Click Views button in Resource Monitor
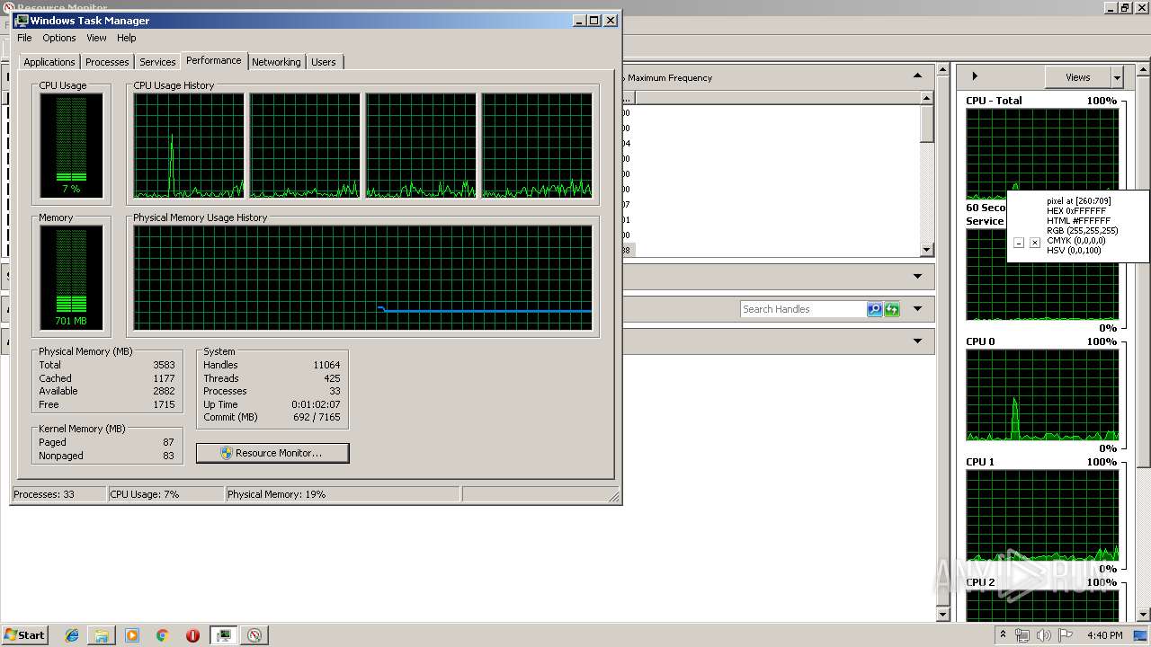Screen dimensions: 1151x647 [x=1077, y=77]
